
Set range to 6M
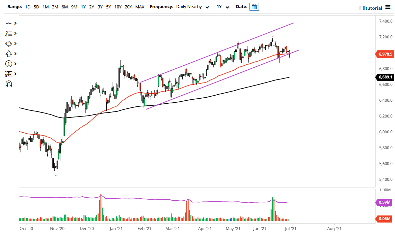[x=65, y=7]
